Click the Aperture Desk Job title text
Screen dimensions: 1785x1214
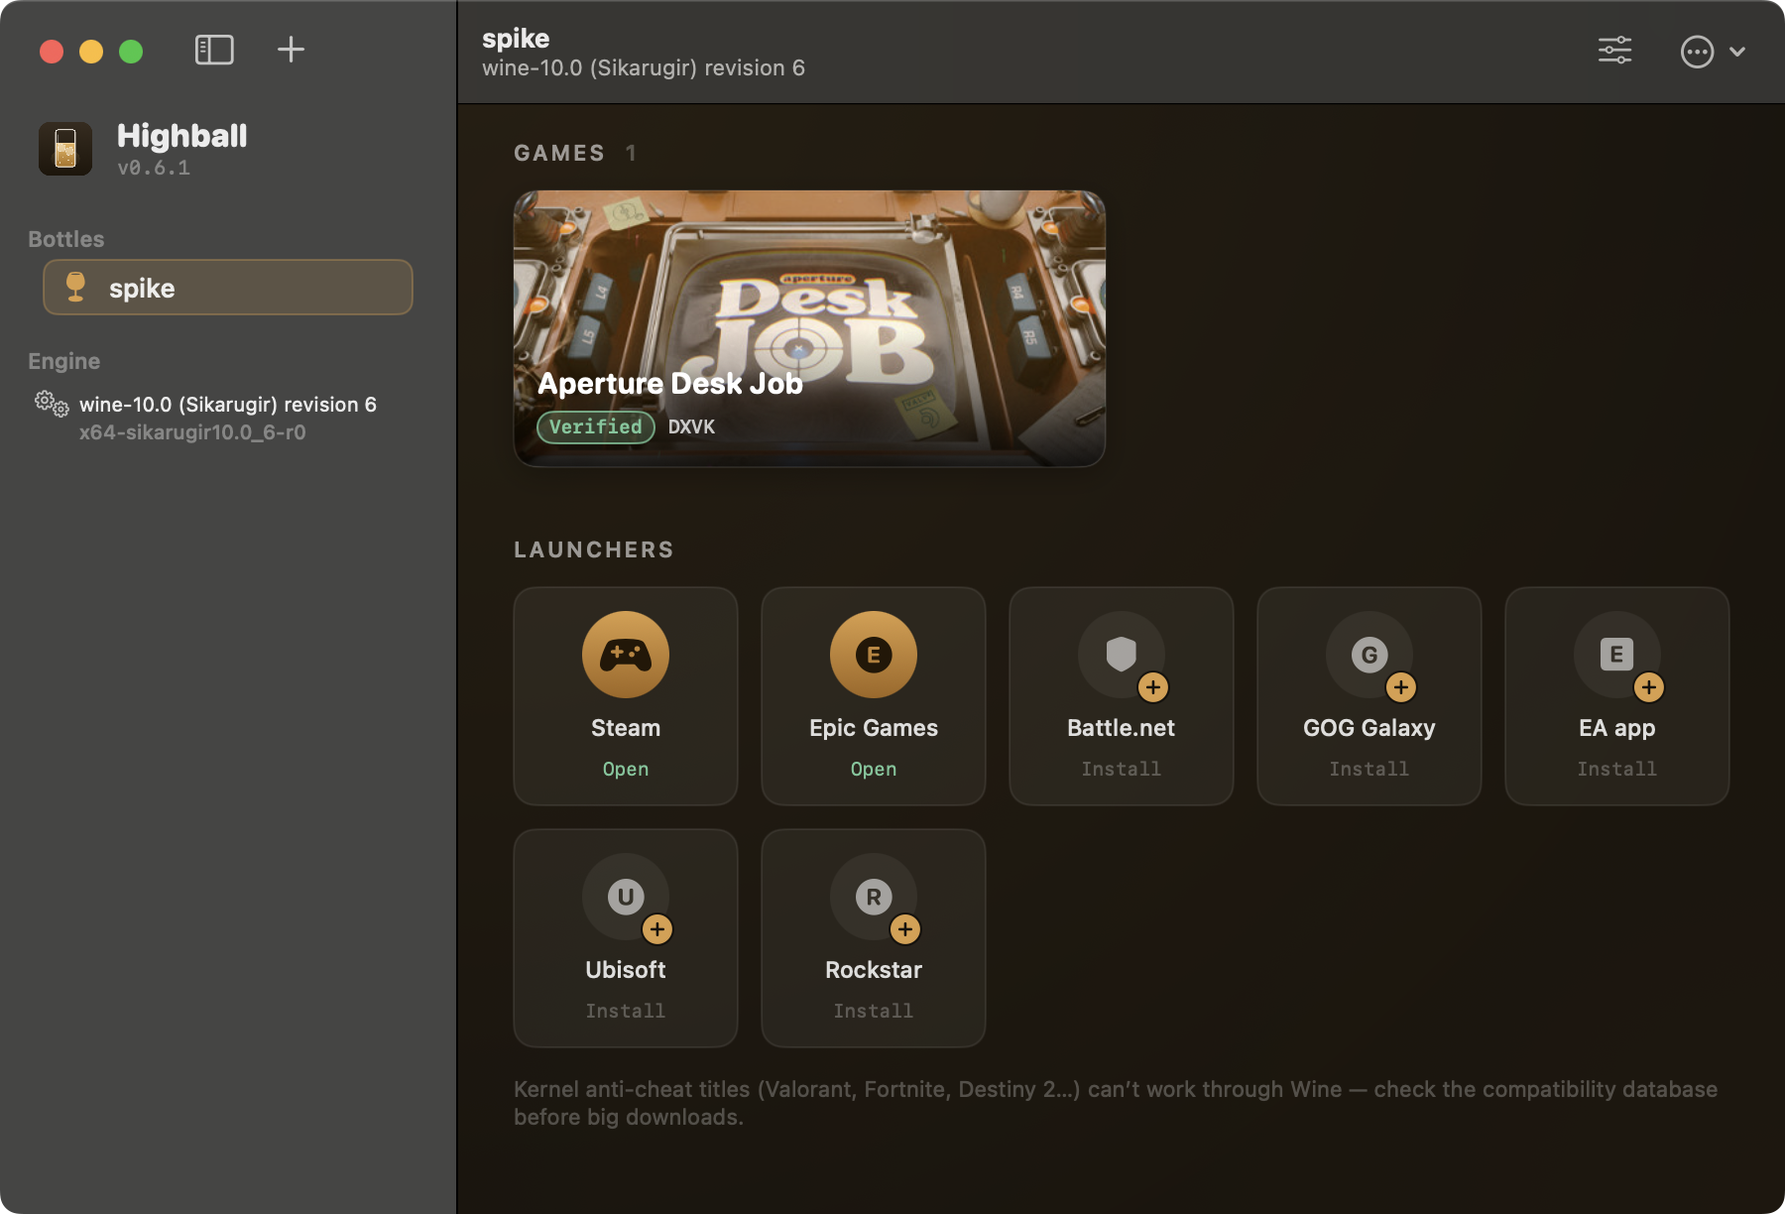670,384
